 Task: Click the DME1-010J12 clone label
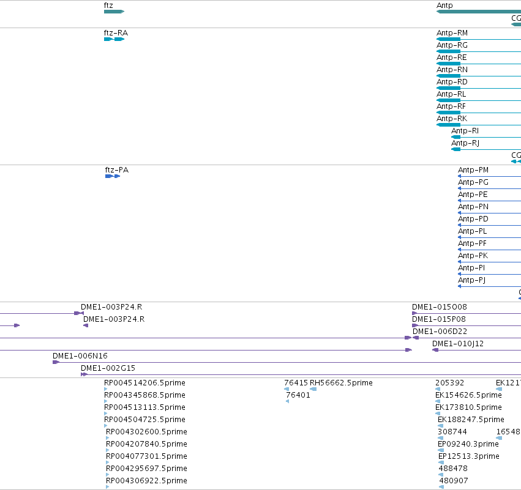click(x=457, y=344)
